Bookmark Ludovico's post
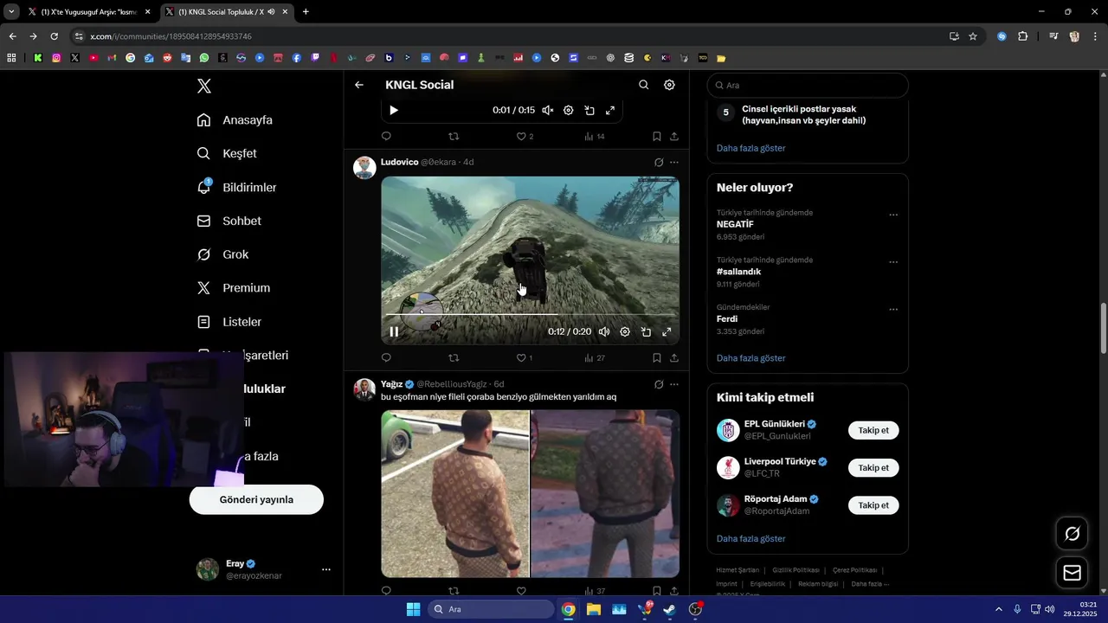 pos(657,358)
